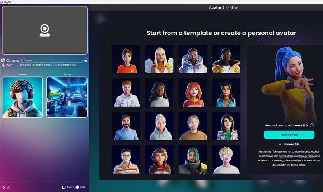Toggle the camera on/off icon
Screen dimensions: 323x192
coord(3,60)
